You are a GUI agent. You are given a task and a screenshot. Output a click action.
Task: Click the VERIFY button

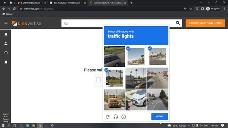tap(160, 117)
